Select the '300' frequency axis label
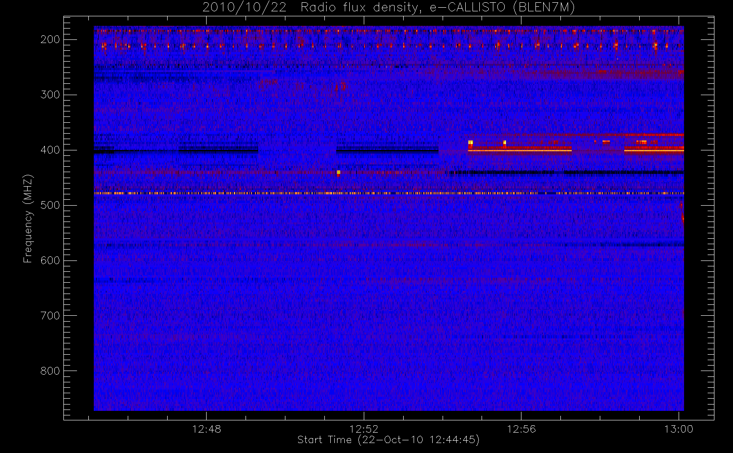733x453 pixels. coord(50,95)
